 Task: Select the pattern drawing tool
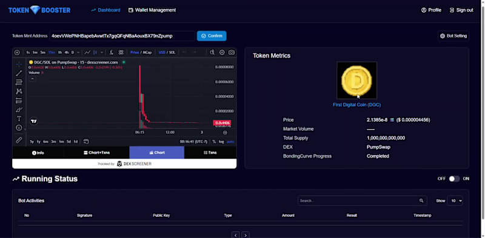coord(19,91)
